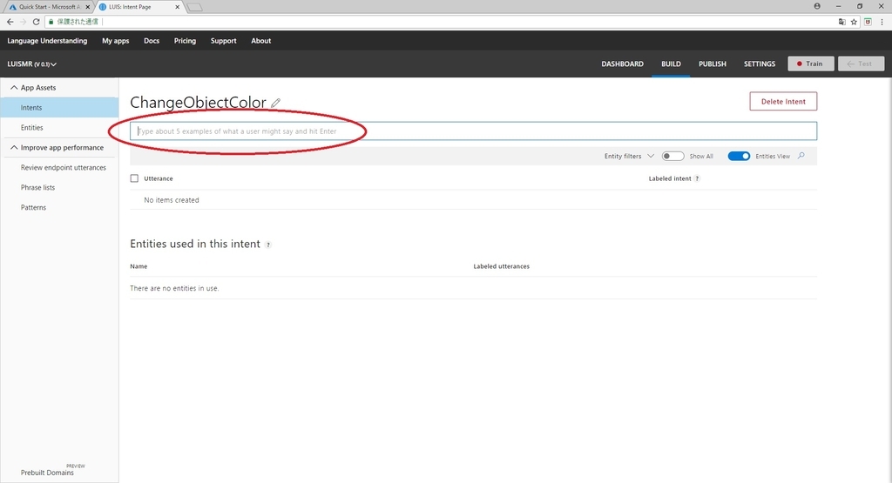Open the shield extension icon in the address bar
This screenshot has width=892, height=483.
click(x=868, y=22)
